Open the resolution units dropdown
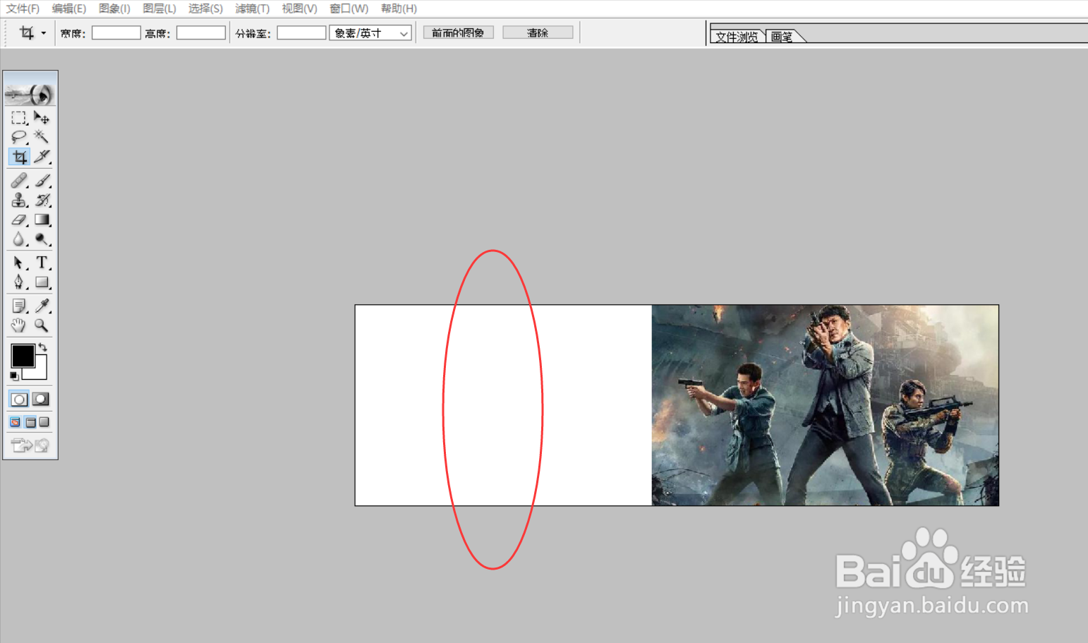Viewport: 1088px width, 643px height. click(370, 33)
